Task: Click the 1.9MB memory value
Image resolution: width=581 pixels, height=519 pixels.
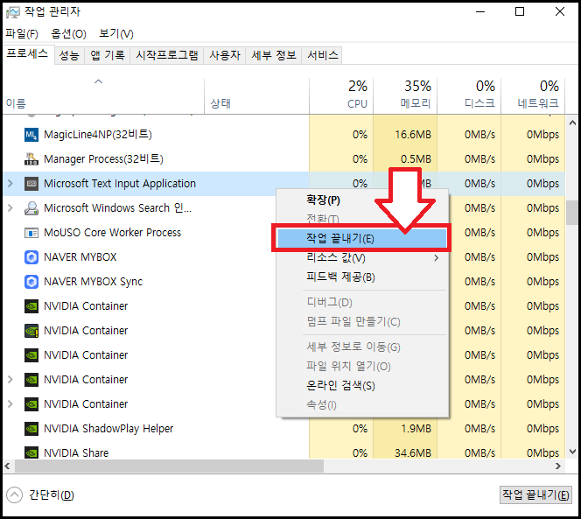Action: point(416,429)
